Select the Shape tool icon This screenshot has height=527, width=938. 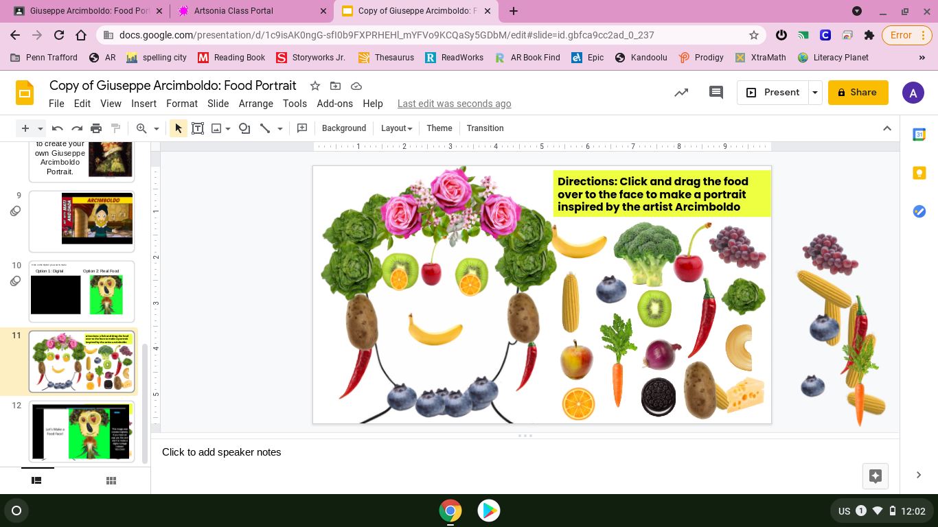(x=244, y=128)
